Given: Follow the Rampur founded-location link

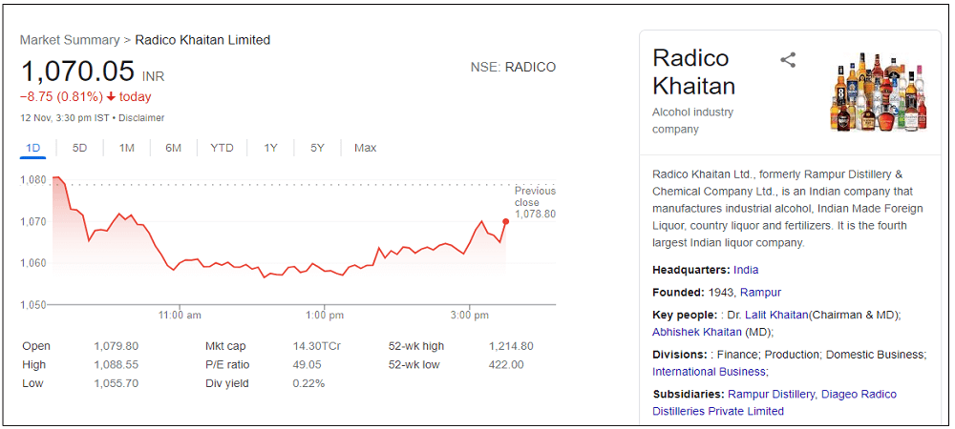Looking at the screenshot, I should pyautogui.click(x=760, y=293).
